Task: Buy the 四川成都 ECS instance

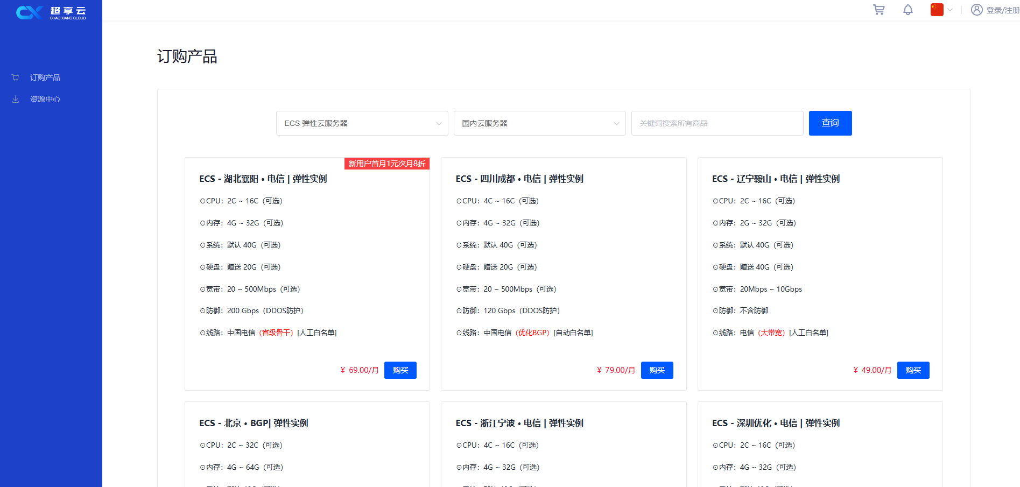Action: click(657, 370)
